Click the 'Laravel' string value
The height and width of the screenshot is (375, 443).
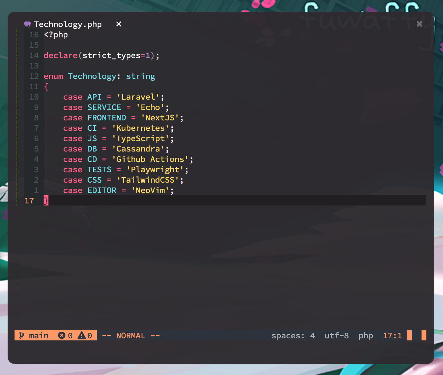click(x=138, y=97)
